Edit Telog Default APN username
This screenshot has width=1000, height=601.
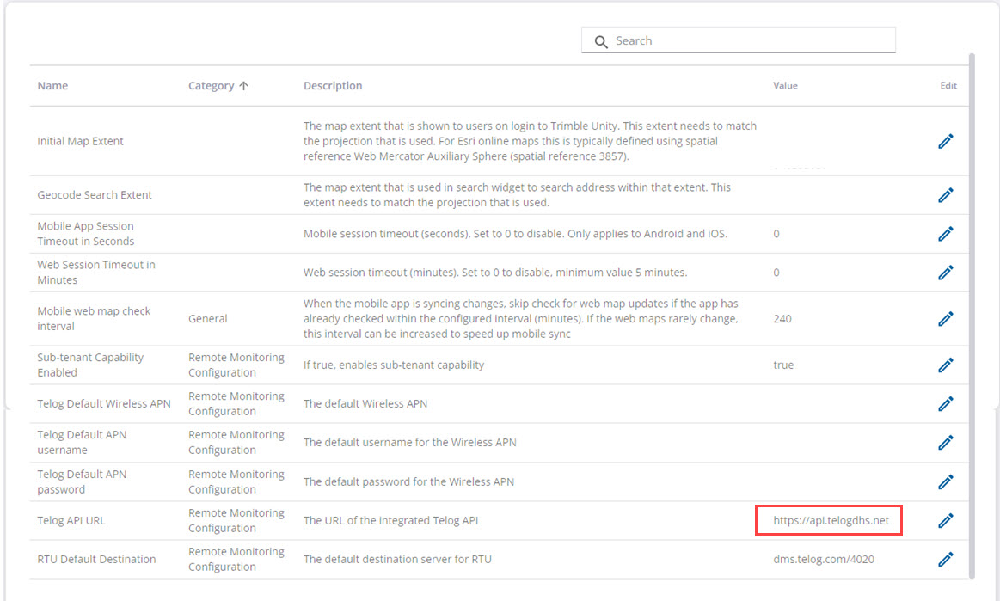[946, 442]
